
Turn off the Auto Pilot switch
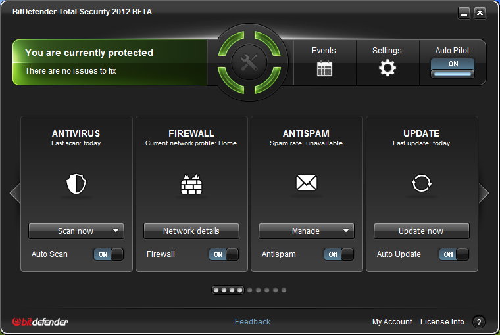(453, 69)
